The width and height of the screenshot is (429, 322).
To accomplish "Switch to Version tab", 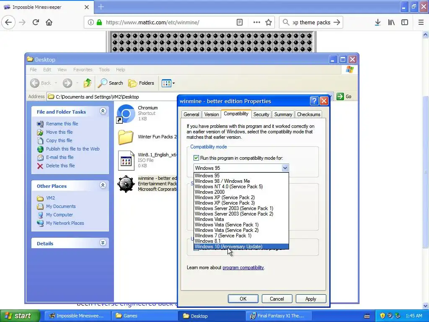I will pyautogui.click(x=212, y=114).
